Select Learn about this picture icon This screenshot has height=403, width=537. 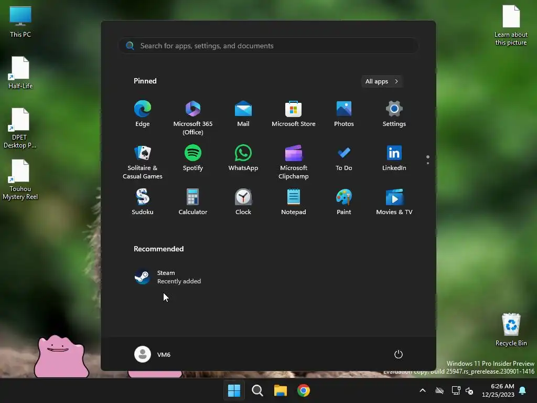point(511,25)
